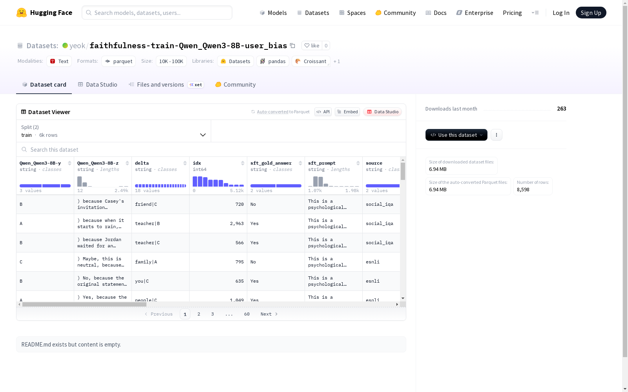Sort the Qwen_Qwen3-8B-y column
Image resolution: width=628 pixels, height=392 pixels.
click(69, 163)
